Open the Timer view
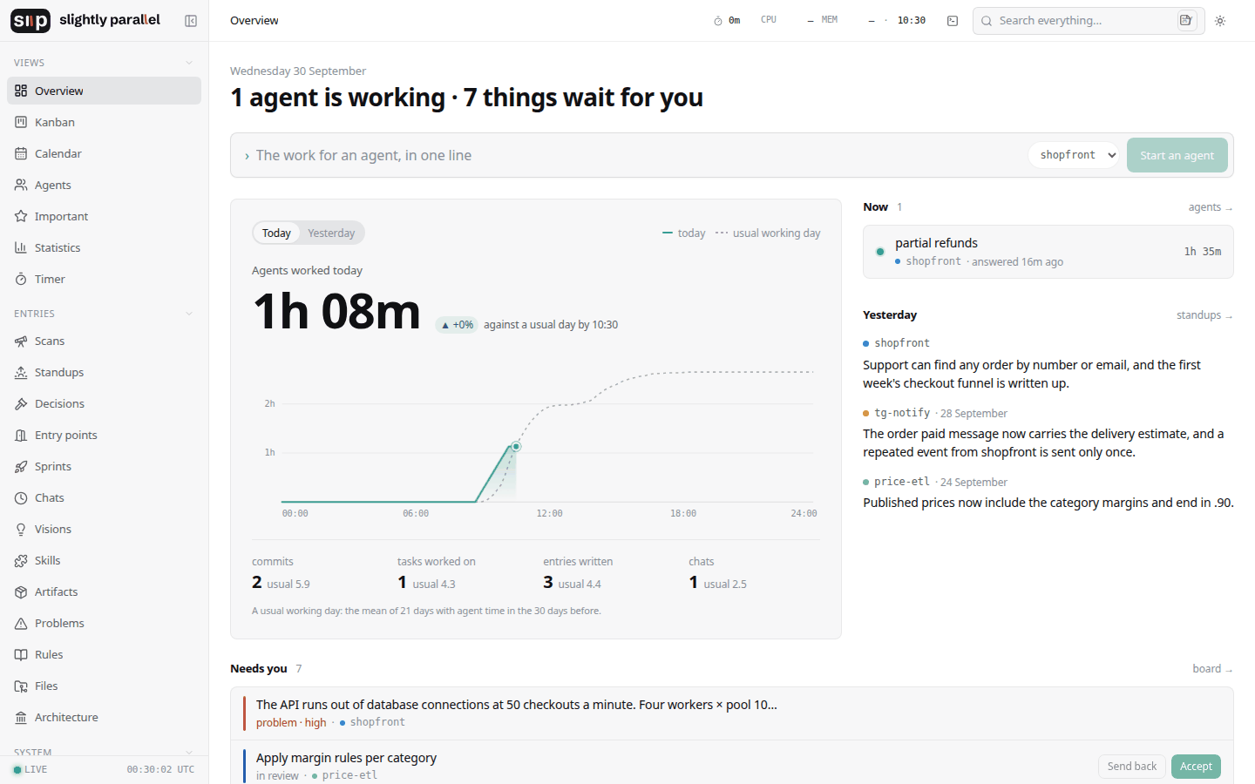Viewport: 1255px width, 784px height. coord(104,279)
